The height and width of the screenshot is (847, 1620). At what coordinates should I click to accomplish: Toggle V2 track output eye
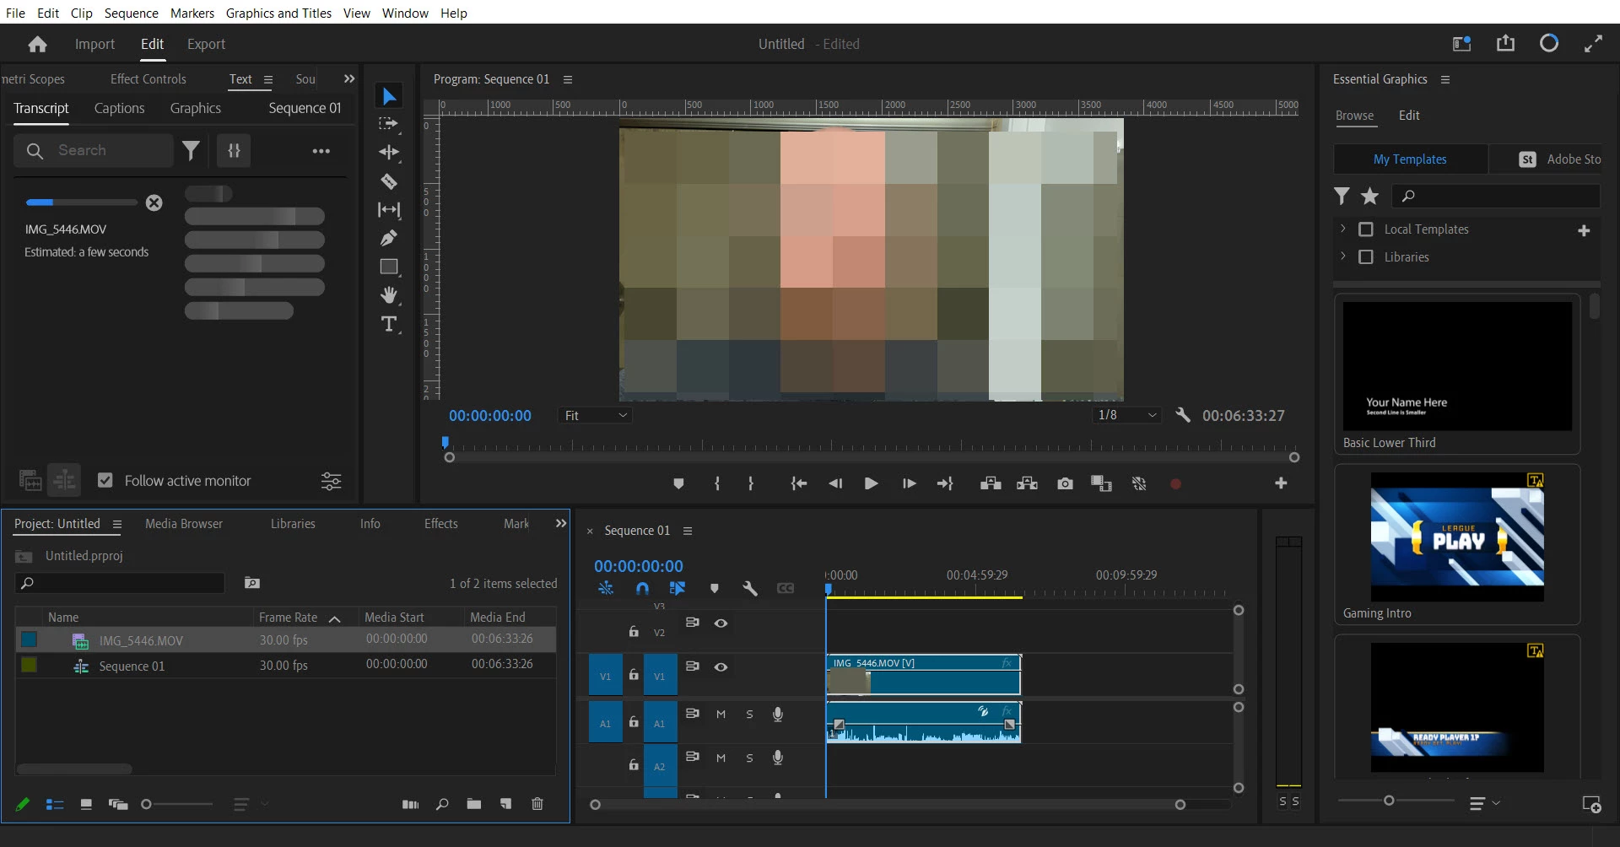coord(721,623)
